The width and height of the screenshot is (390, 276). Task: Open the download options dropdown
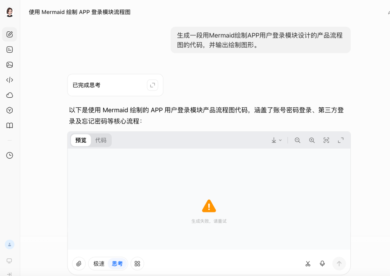click(x=276, y=140)
